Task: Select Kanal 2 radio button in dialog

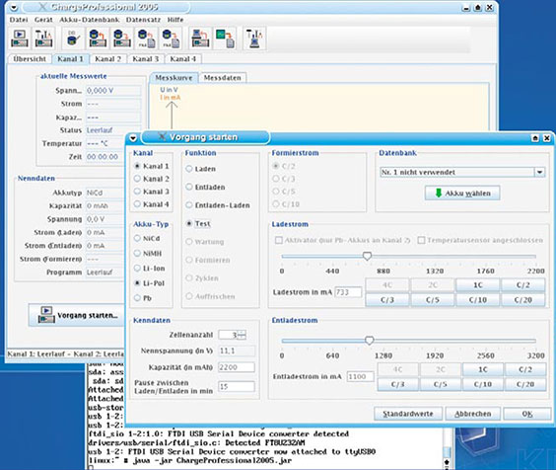Action: pos(137,179)
